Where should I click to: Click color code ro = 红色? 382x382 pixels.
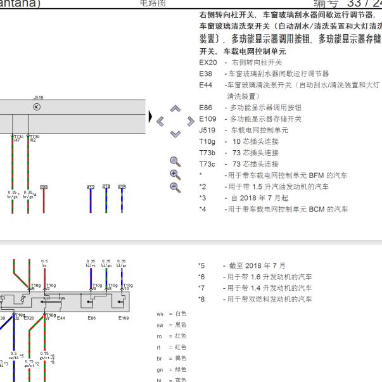click(x=172, y=336)
